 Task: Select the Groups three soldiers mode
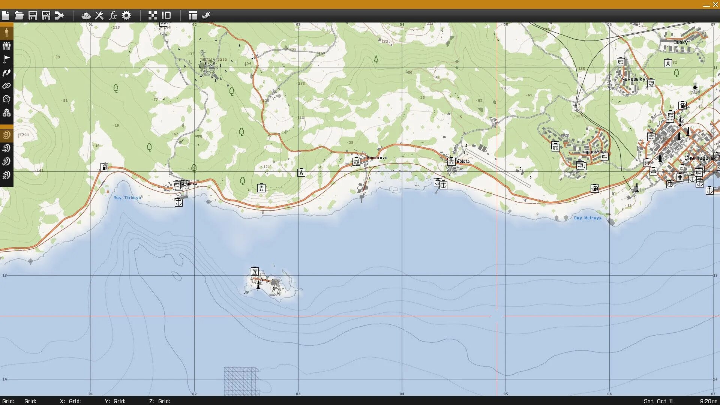6,46
